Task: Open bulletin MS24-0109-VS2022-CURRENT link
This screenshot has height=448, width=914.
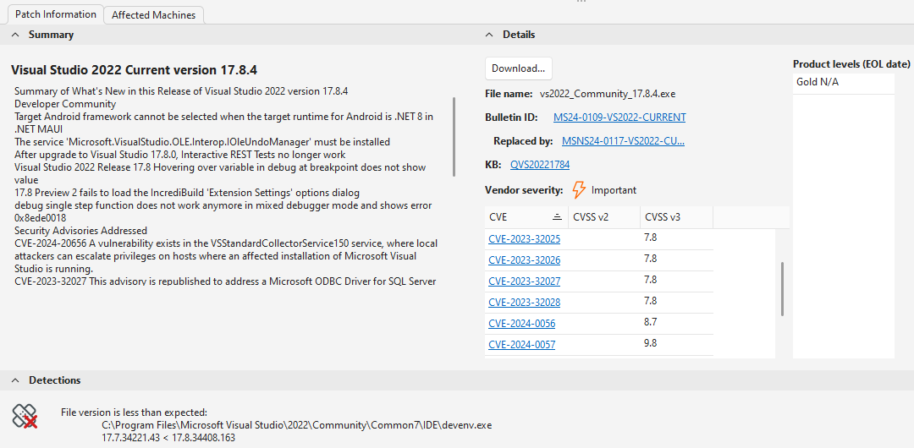Action: (x=619, y=117)
